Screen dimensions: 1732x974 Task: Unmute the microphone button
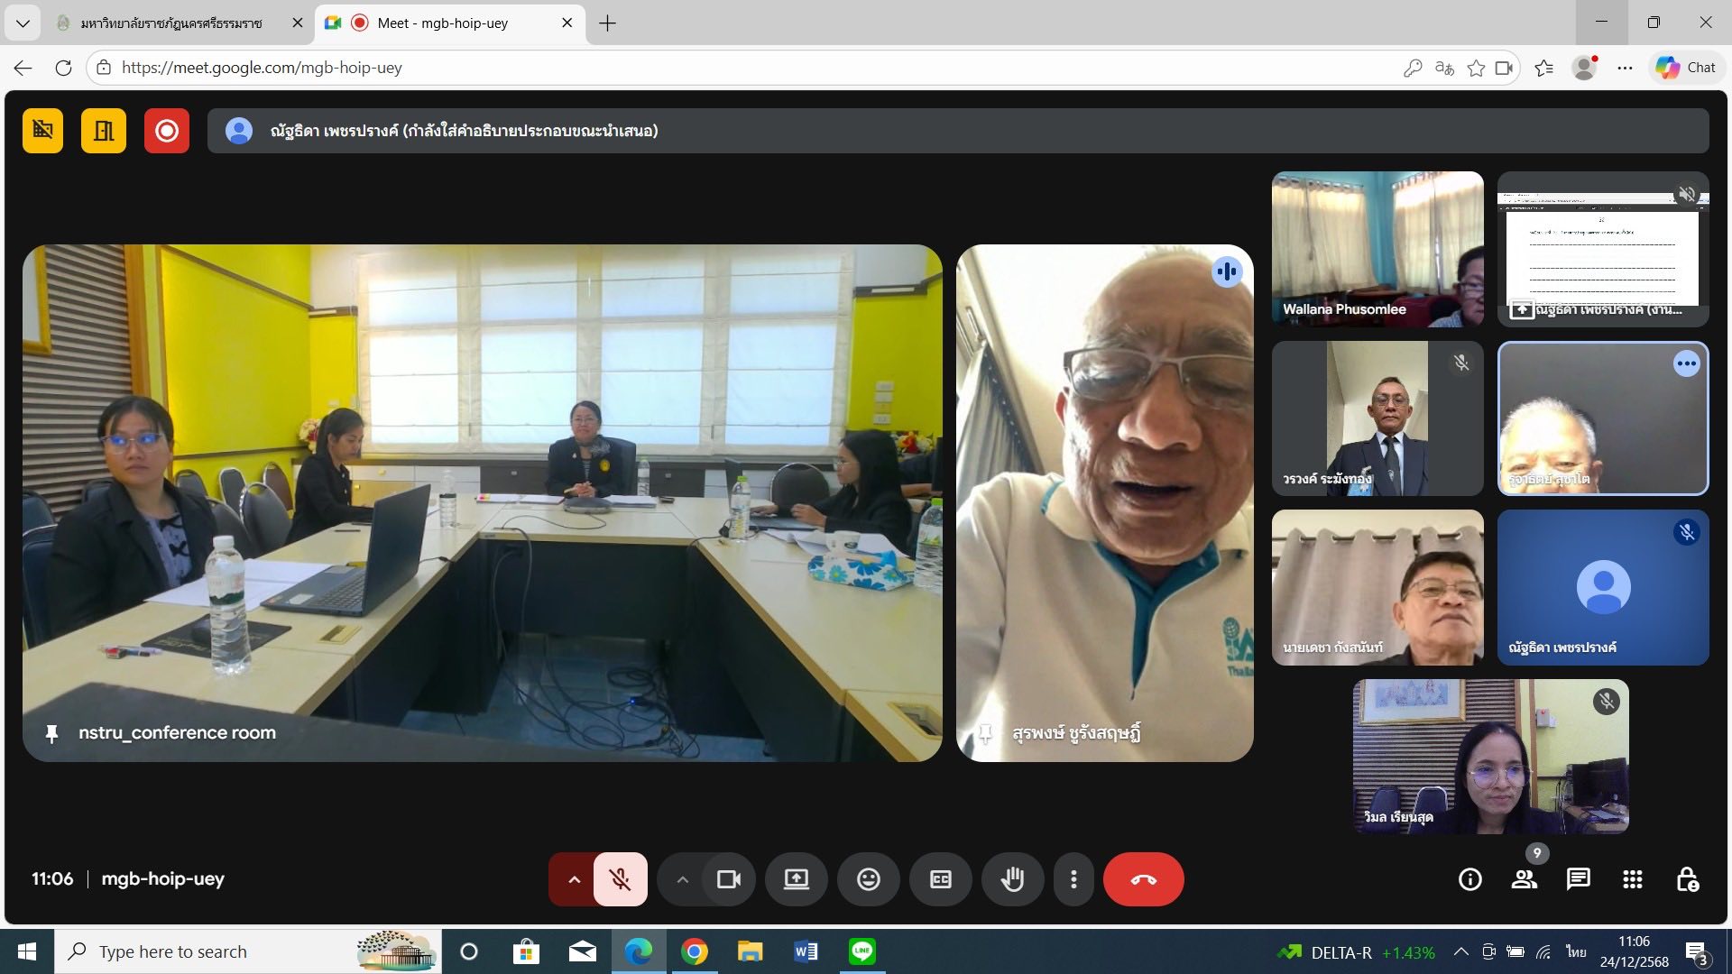pyautogui.click(x=620, y=879)
